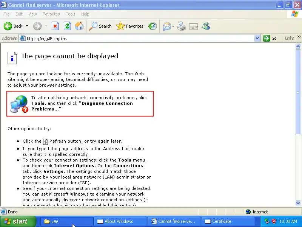
Task: Click the 10:30 AM clock
Action: [288, 221]
